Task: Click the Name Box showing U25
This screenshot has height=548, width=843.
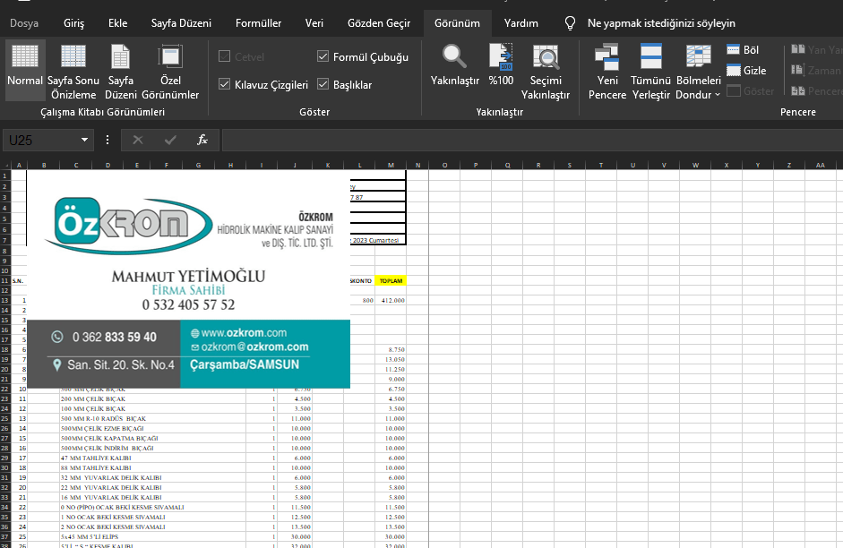Action: [42, 141]
